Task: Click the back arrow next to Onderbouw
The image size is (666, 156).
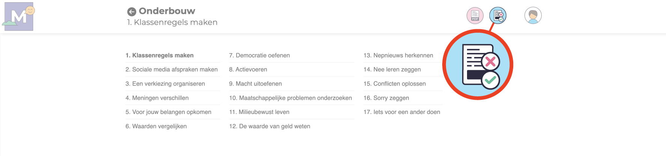Action: click(x=131, y=12)
